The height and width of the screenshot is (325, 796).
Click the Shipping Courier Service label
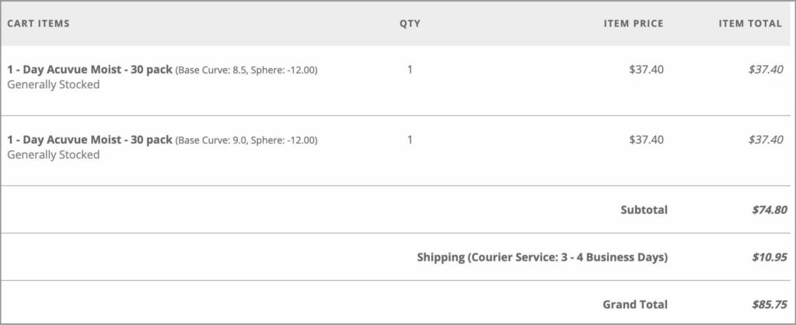coord(543,258)
